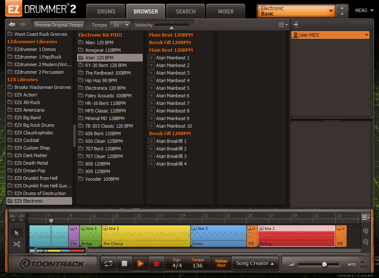Click the export arrow icon above User MIDI

[296, 25]
